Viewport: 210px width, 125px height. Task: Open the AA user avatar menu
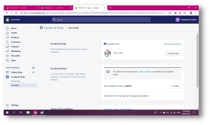177,20
